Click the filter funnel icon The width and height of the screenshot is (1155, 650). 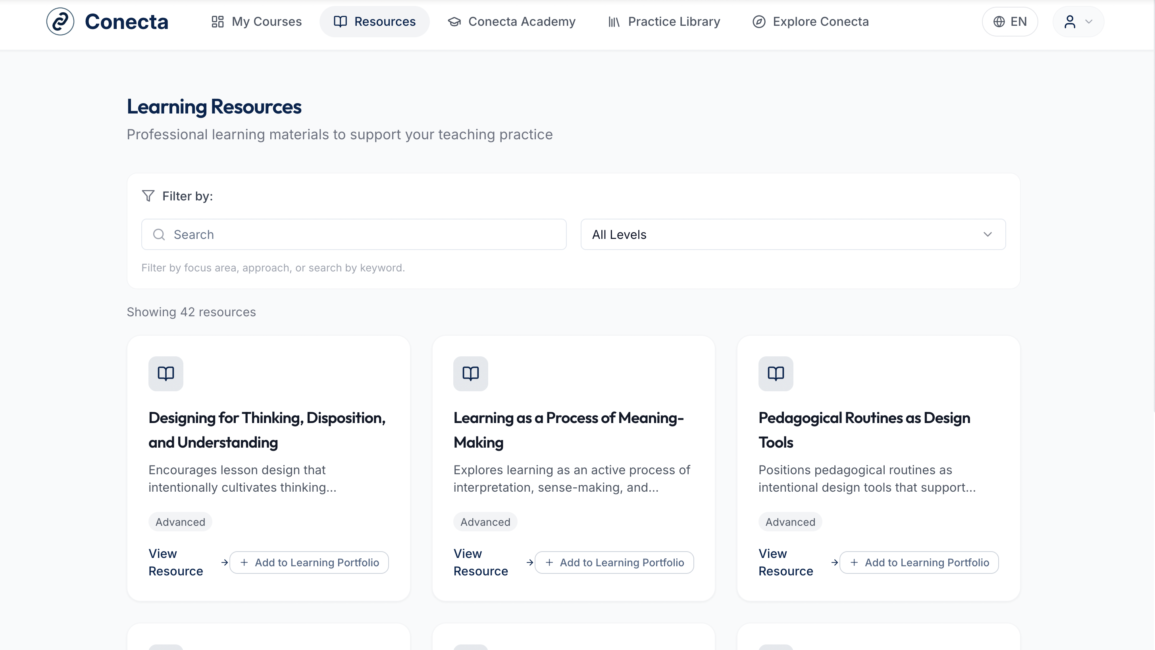point(148,196)
